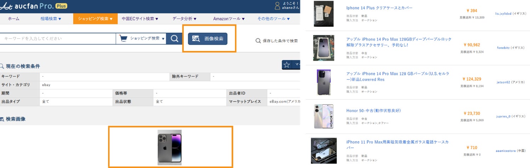Click the magnifier search button

(174, 38)
